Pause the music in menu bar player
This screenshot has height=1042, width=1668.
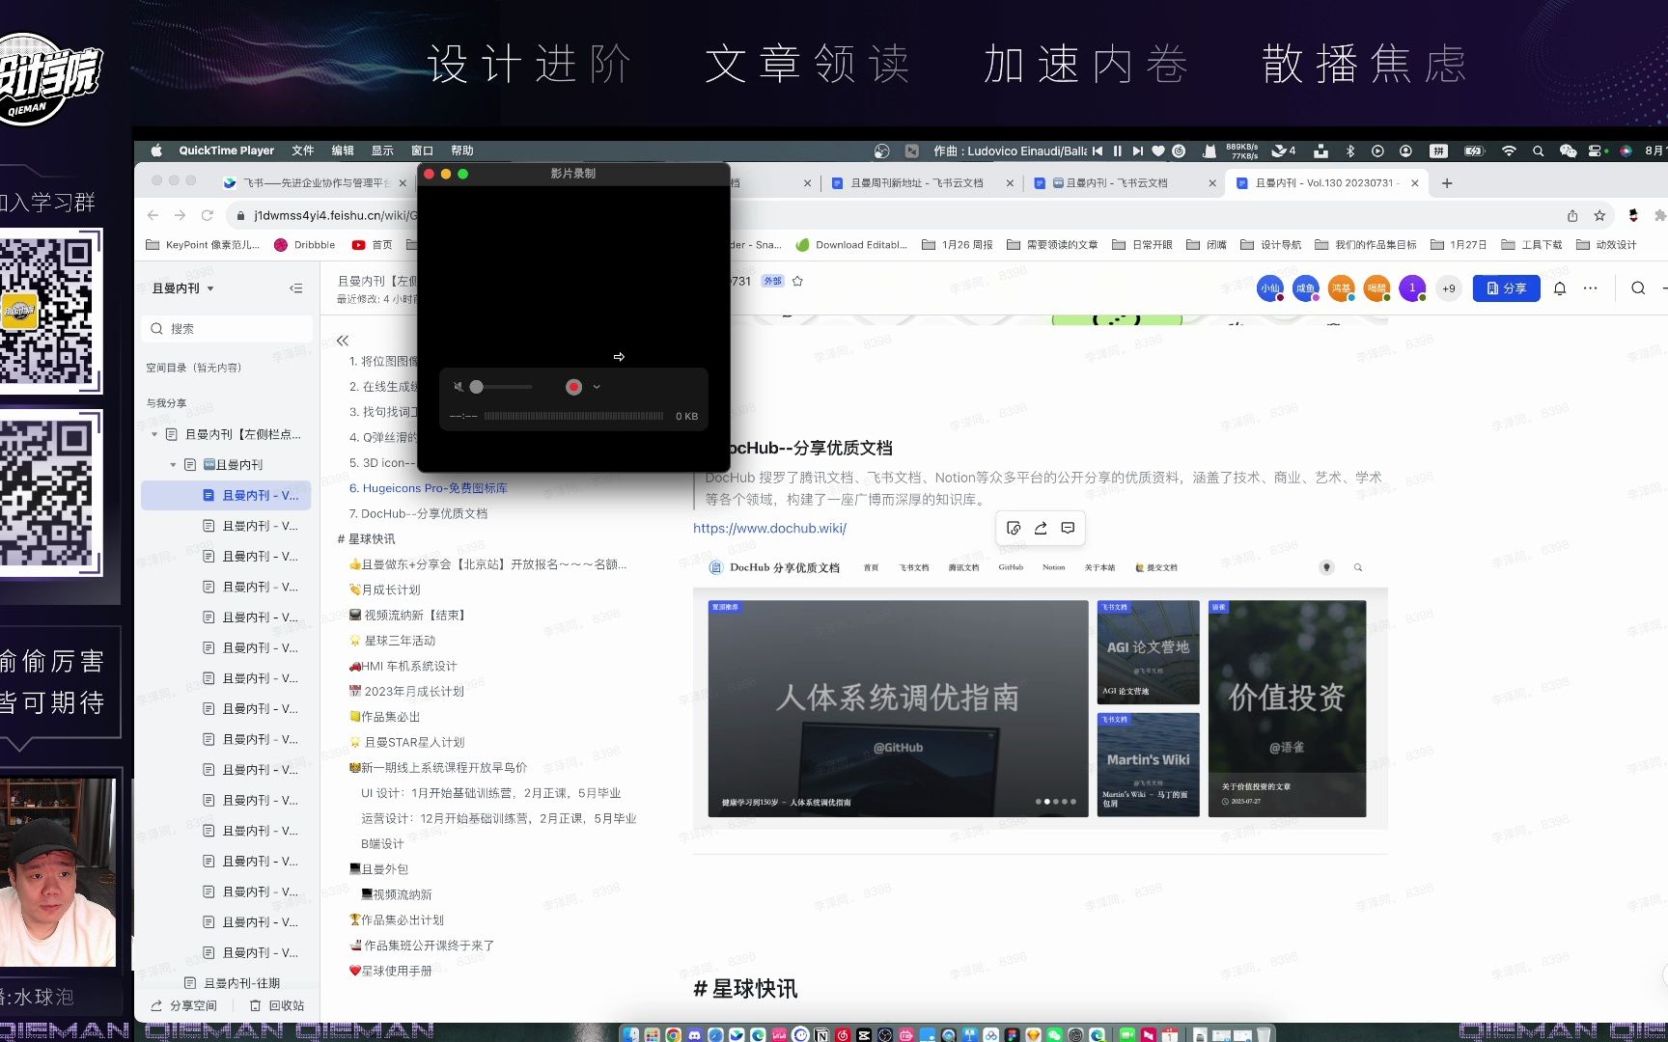tap(1117, 151)
